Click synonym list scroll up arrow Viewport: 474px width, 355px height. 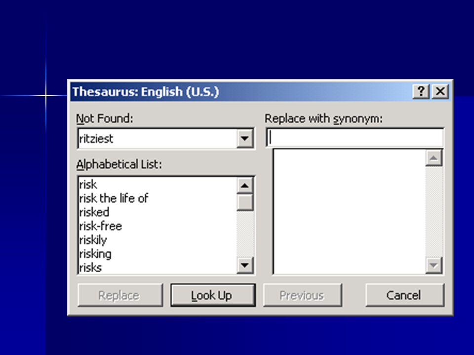434,158
